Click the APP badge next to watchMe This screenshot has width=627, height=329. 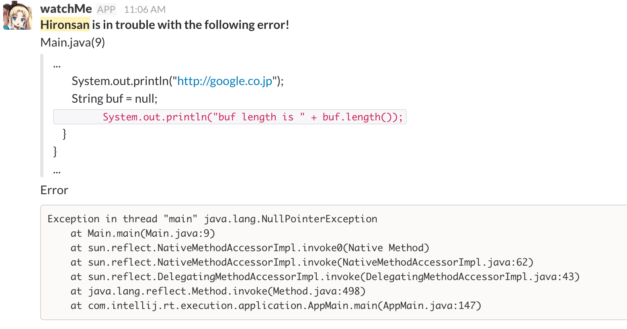coord(107,9)
